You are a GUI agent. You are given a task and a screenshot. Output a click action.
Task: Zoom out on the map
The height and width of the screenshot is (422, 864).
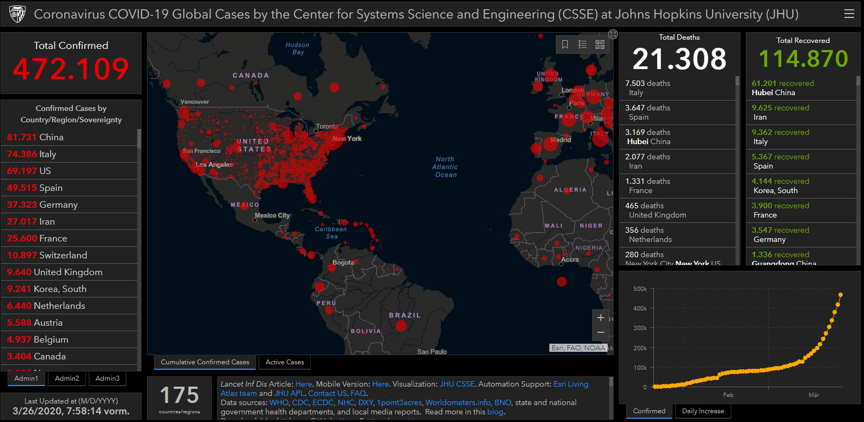(600, 332)
